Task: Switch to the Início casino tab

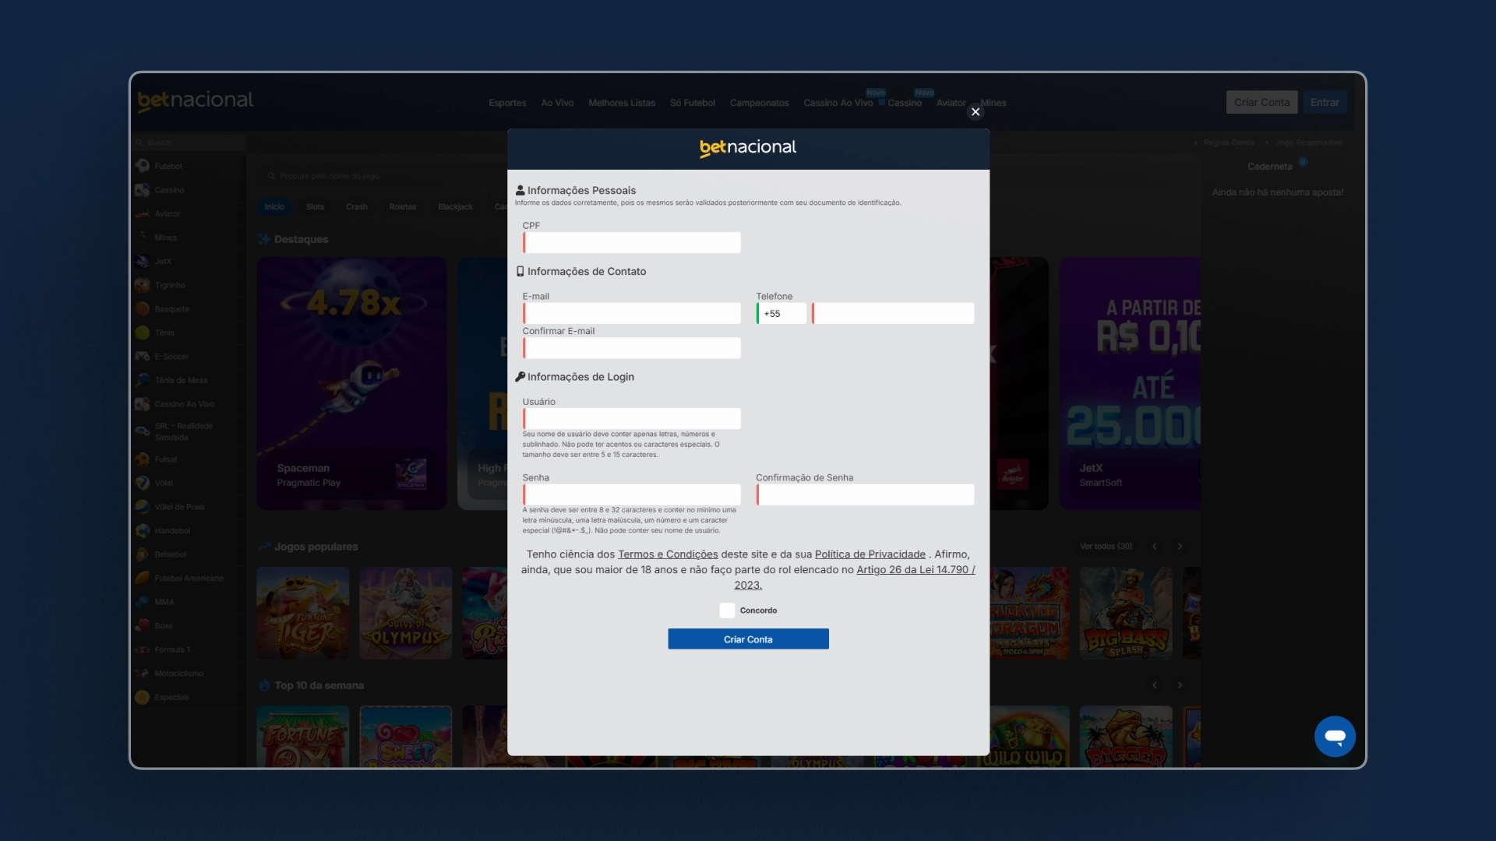Action: (x=274, y=207)
